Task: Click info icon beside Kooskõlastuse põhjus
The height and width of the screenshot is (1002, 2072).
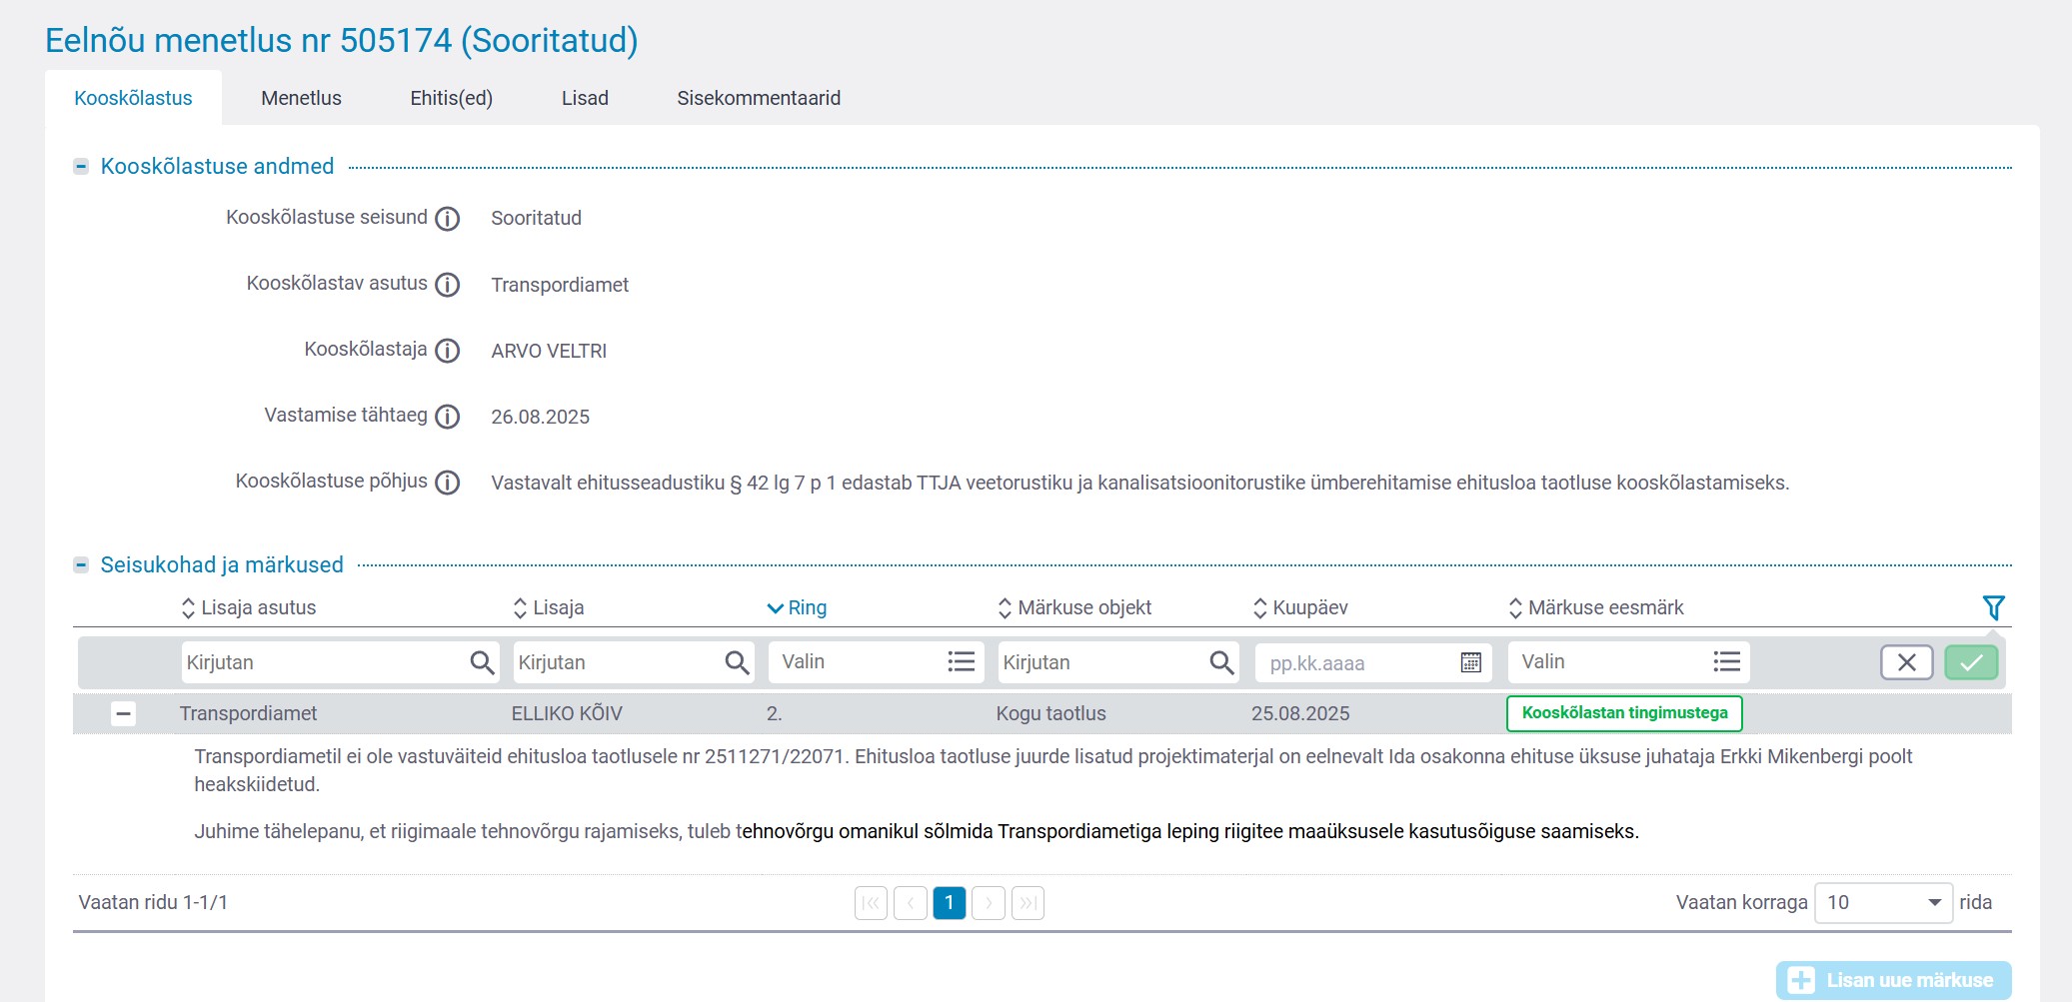Action: coord(448,483)
